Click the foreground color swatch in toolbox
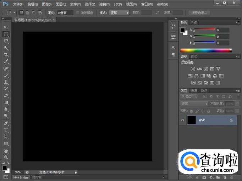 (x=5, y=167)
